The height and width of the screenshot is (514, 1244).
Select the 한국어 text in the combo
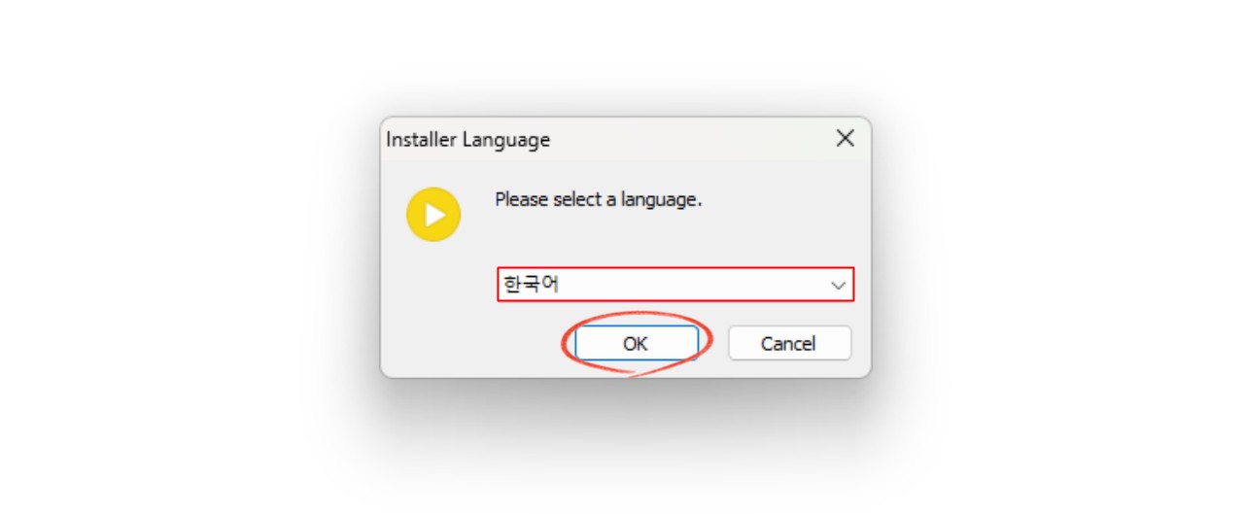coord(532,285)
